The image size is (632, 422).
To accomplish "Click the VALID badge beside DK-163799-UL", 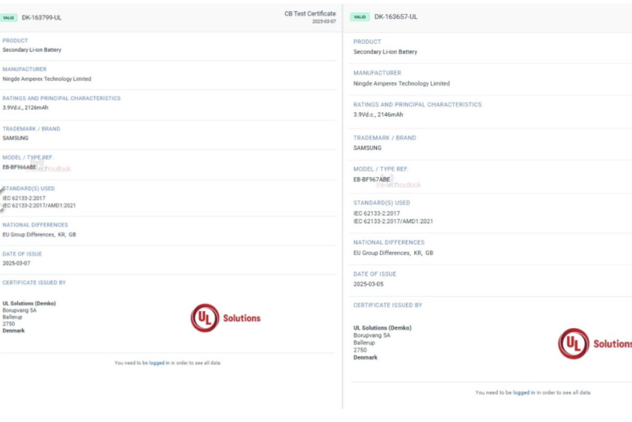I will pyautogui.click(x=9, y=18).
